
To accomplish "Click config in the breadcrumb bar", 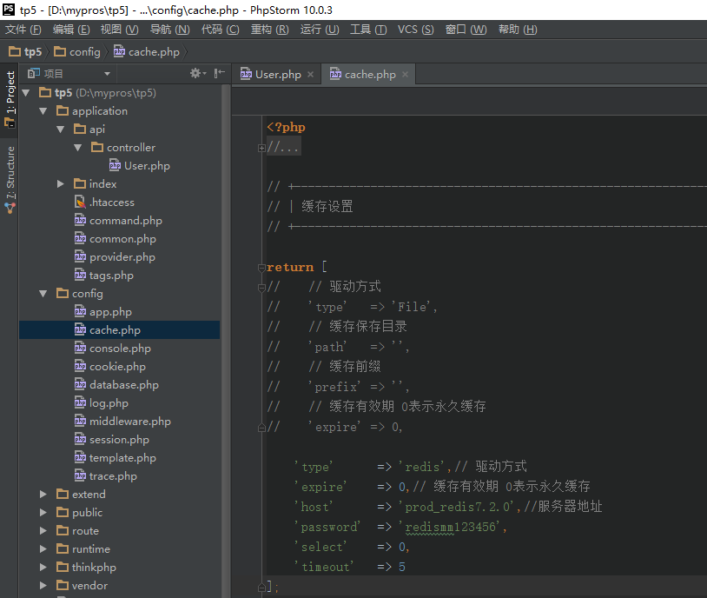I will (85, 52).
